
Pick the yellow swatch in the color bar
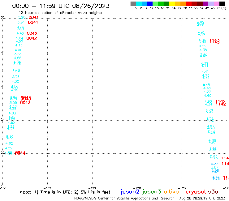pyautogui.click(x=172, y=4)
